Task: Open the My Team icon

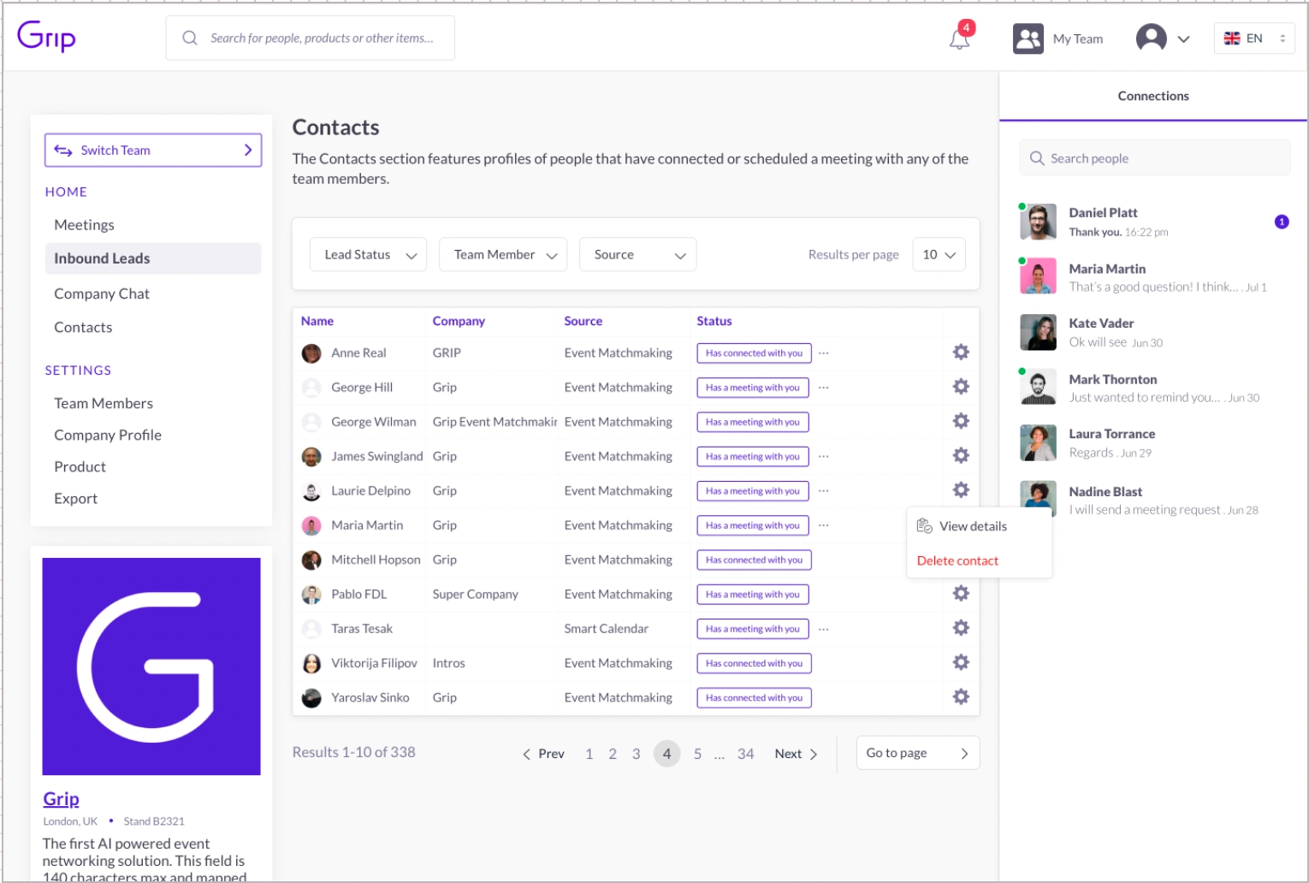Action: click(x=1028, y=39)
